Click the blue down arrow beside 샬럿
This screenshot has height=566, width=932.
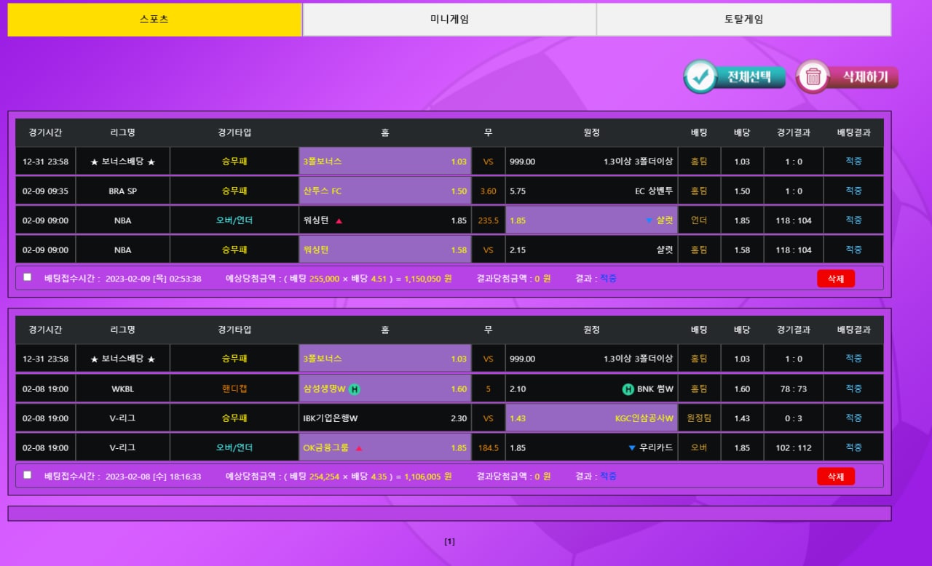[649, 221]
